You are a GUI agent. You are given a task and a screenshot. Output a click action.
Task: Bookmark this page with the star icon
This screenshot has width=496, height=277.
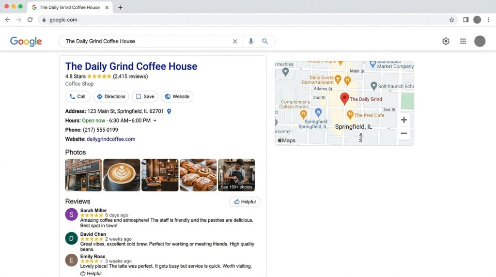pos(452,19)
